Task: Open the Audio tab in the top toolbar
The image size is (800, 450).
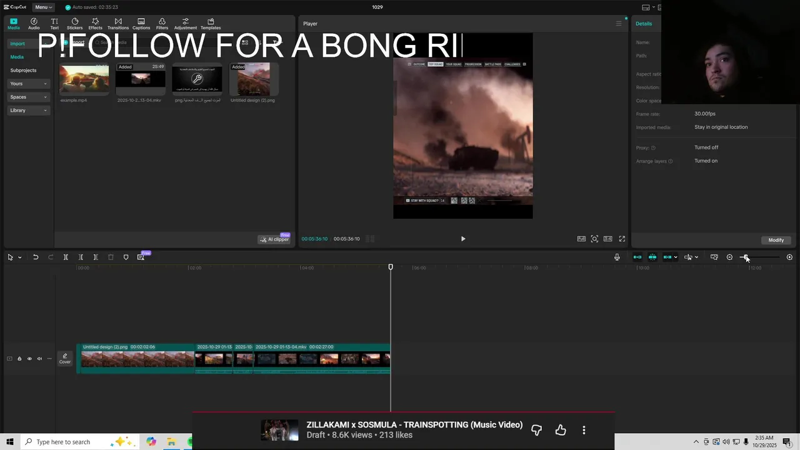Action: (x=34, y=24)
